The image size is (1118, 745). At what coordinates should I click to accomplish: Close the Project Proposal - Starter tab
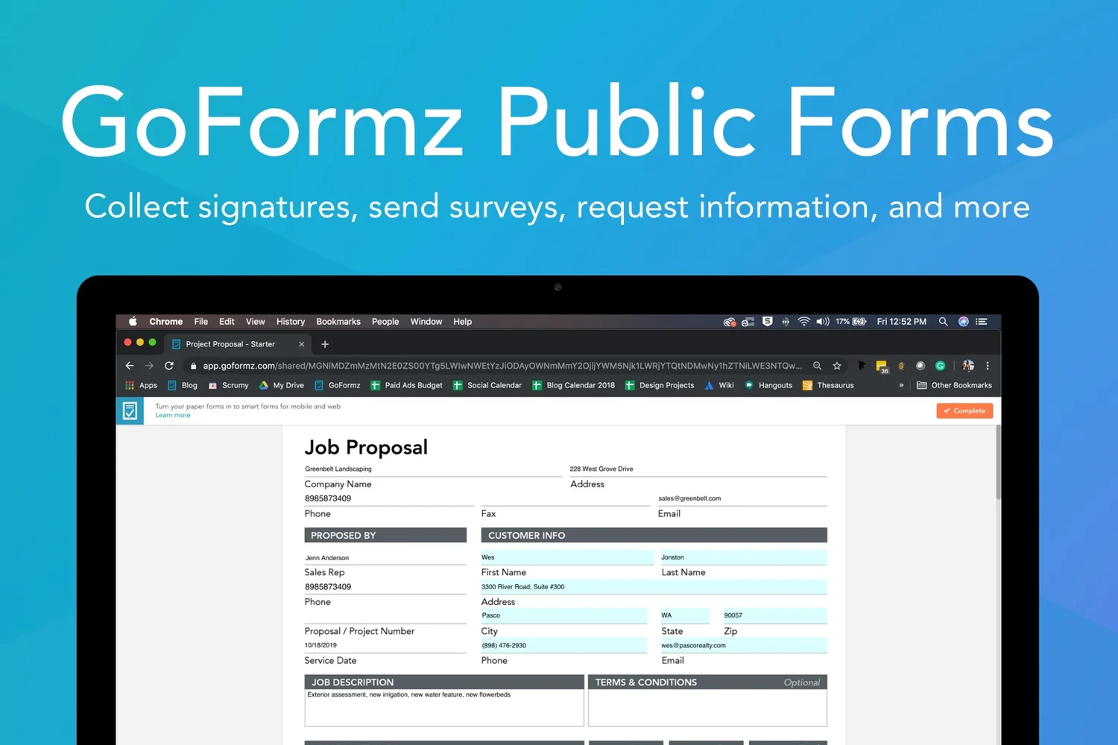click(301, 344)
